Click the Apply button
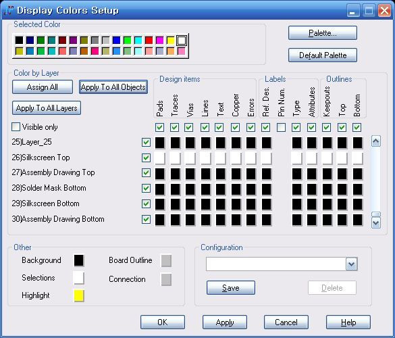The width and height of the screenshot is (395, 338). click(x=225, y=322)
